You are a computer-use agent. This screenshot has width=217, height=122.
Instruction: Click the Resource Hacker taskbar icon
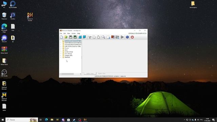[85, 120]
